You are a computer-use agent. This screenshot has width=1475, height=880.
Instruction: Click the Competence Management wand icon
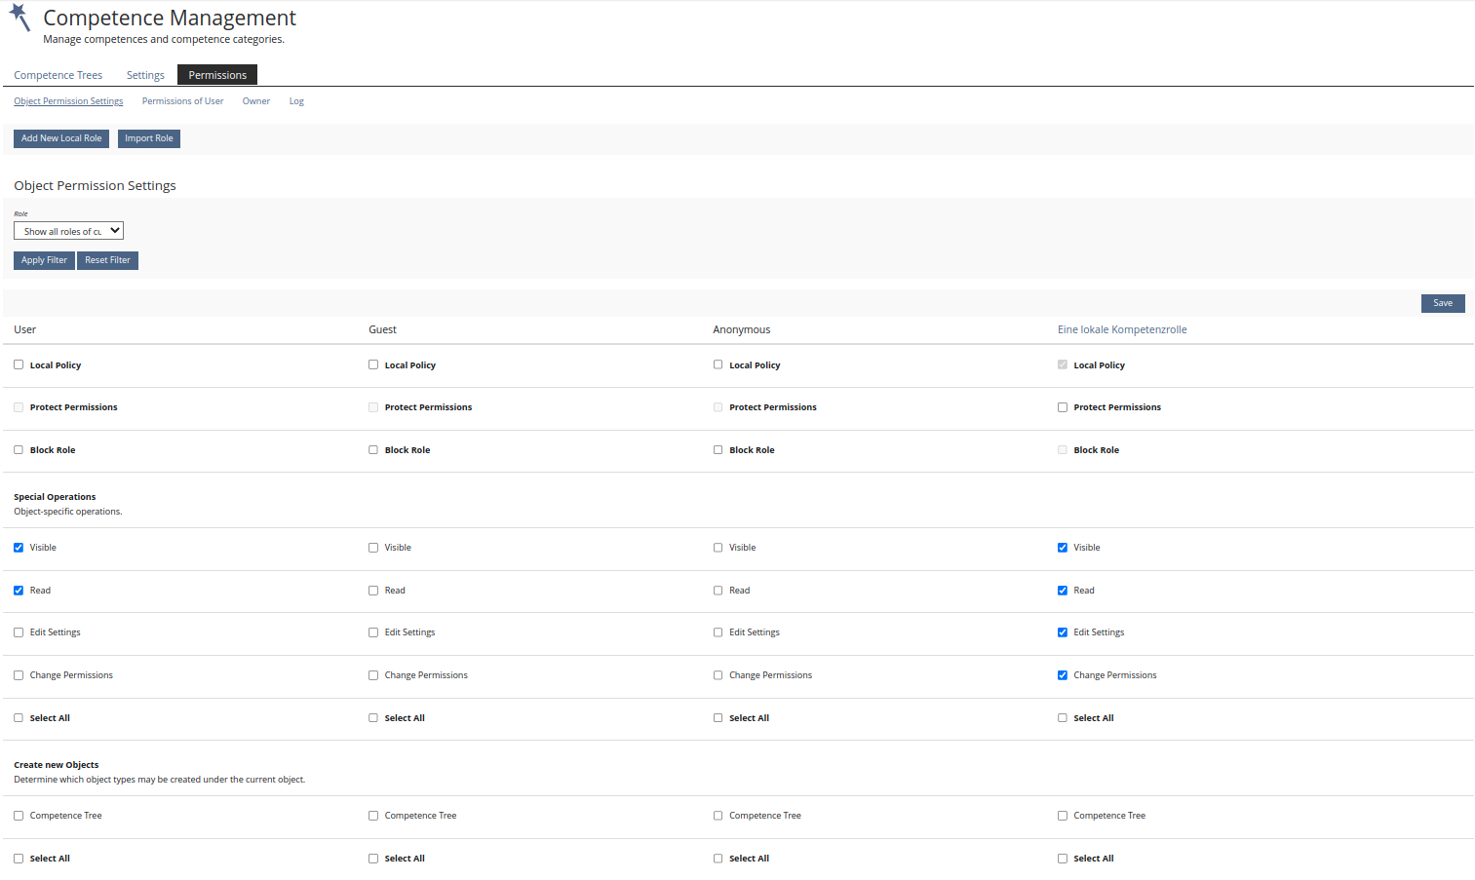click(20, 18)
